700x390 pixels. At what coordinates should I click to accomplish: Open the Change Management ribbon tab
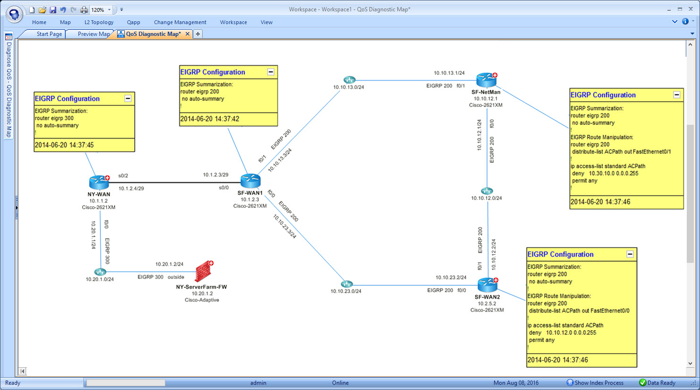coord(180,22)
